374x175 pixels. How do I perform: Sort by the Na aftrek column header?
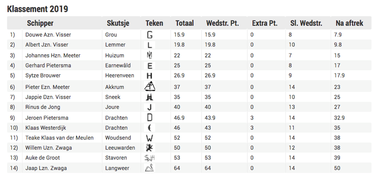pos(349,23)
